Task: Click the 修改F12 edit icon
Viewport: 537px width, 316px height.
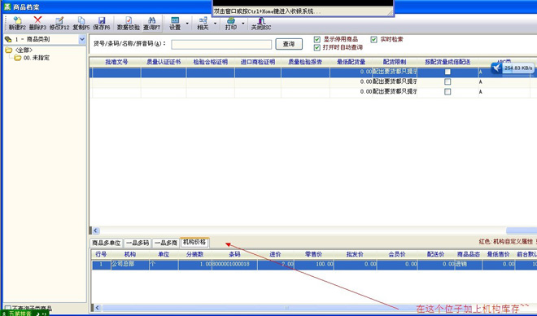Action: click(x=59, y=20)
